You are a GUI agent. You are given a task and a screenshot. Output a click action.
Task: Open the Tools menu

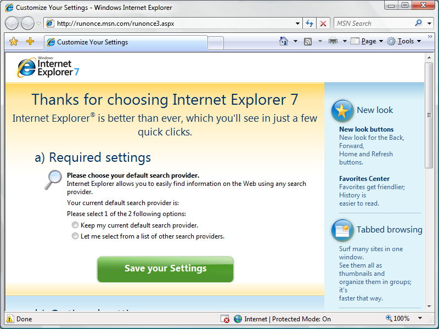(x=404, y=41)
